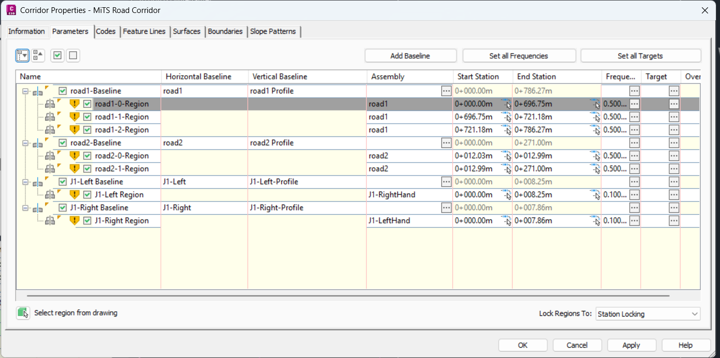Open the Slope Patterns tab
The width and height of the screenshot is (720, 358).
(273, 32)
